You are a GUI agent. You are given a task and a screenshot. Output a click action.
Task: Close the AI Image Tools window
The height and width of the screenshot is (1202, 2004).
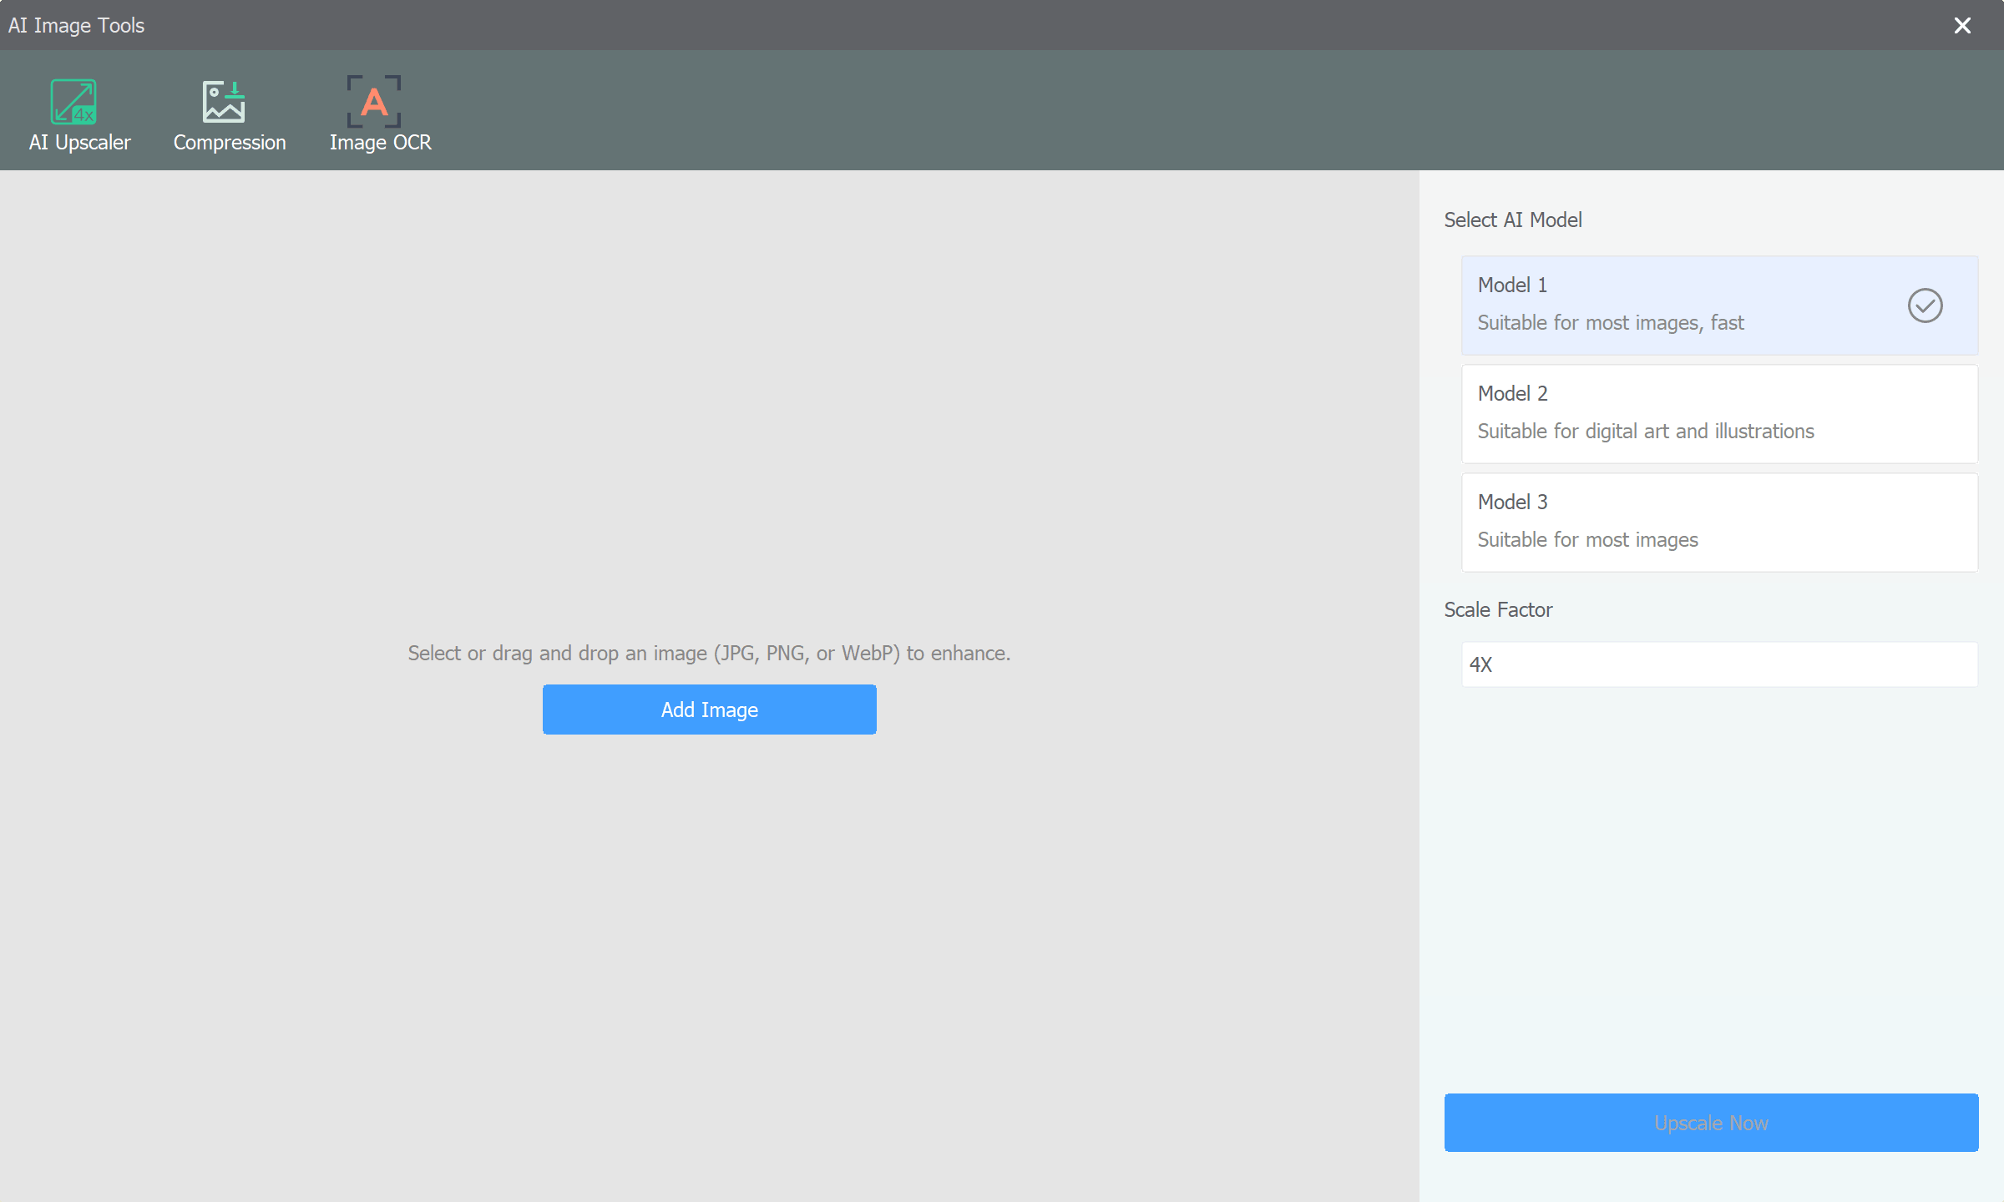pos(1962,26)
